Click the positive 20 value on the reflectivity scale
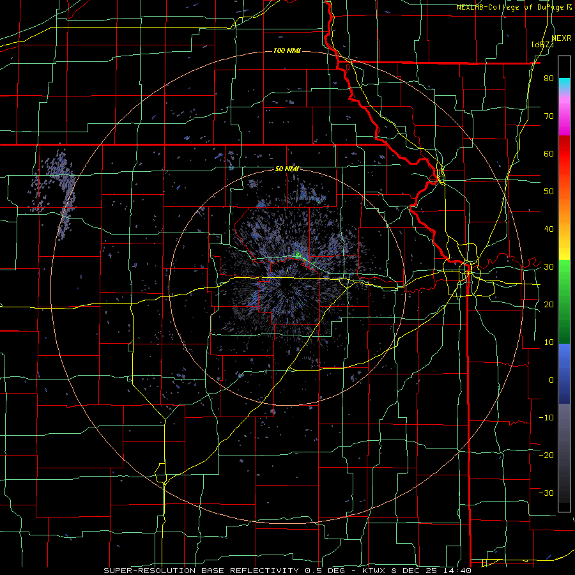The height and width of the screenshot is (575, 575). (549, 305)
